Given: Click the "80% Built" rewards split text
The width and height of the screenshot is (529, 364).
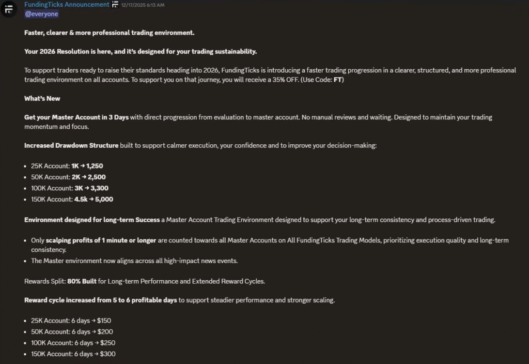Looking at the screenshot, I should tap(82, 281).
